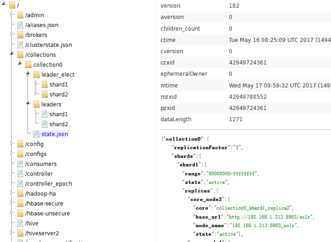
Task: Click the mtime value Wed May 17
Action: (x=280, y=85)
